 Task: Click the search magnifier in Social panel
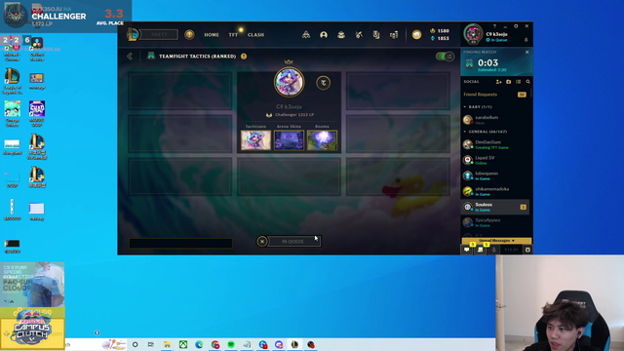click(x=528, y=82)
